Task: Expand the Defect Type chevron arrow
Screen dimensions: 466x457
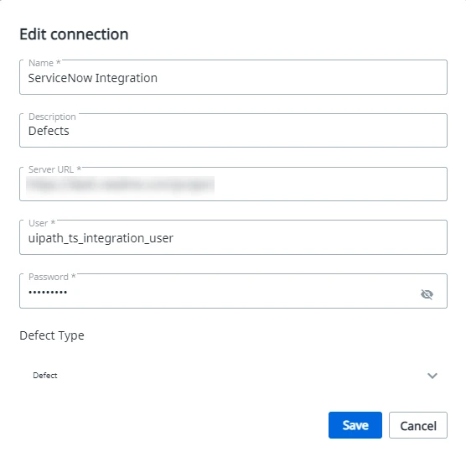Action: (432, 376)
